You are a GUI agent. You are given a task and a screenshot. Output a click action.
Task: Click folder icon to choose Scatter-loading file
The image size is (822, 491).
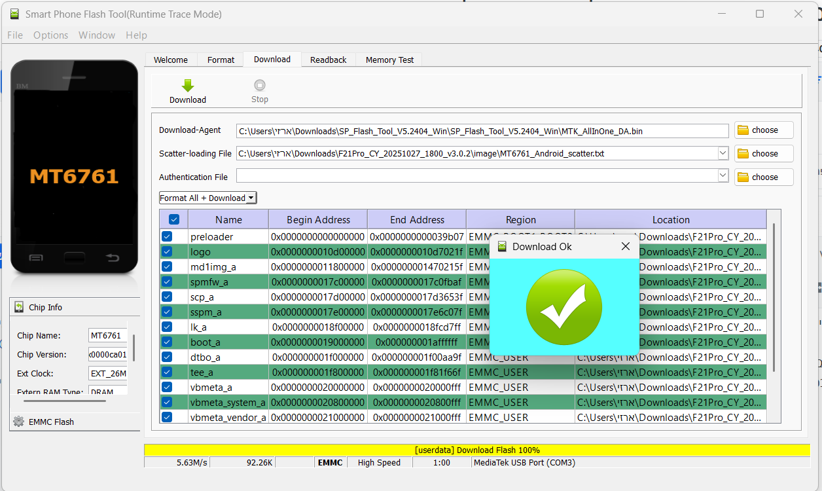(743, 154)
